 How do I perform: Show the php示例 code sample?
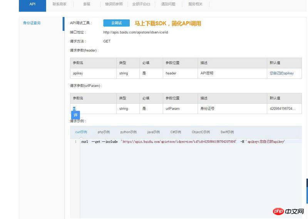[104, 132]
